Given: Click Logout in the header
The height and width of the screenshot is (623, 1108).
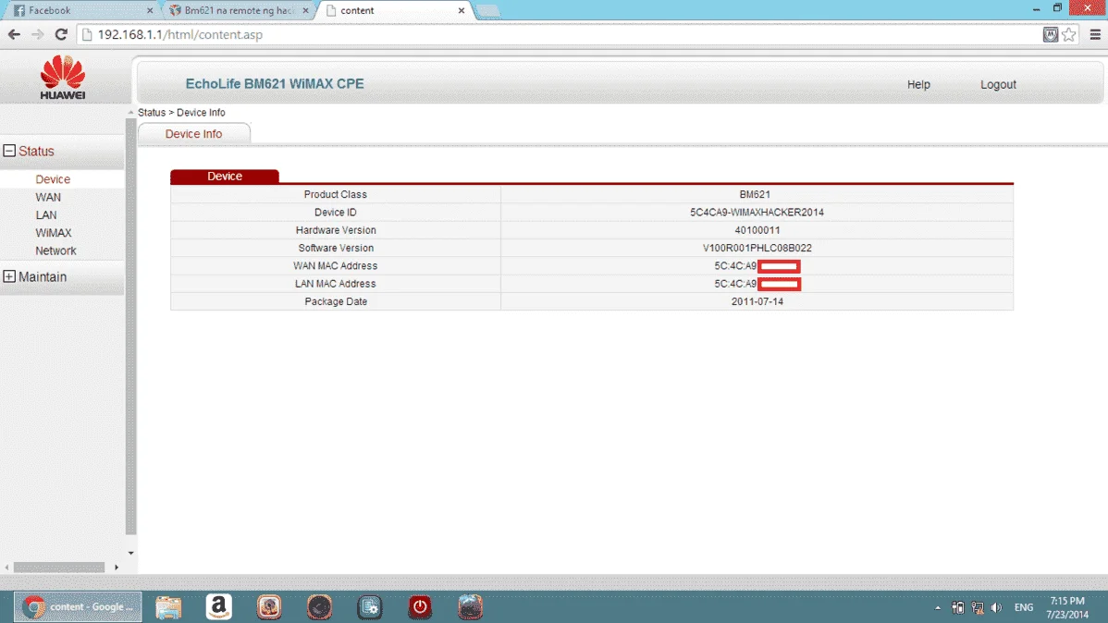Looking at the screenshot, I should pos(998,84).
